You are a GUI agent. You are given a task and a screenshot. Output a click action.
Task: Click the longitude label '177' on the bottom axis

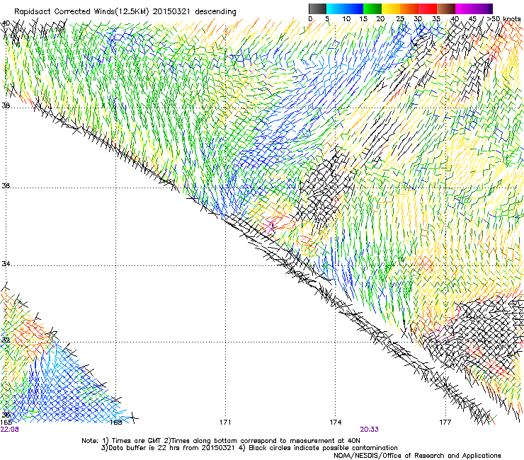pos(445,422)
